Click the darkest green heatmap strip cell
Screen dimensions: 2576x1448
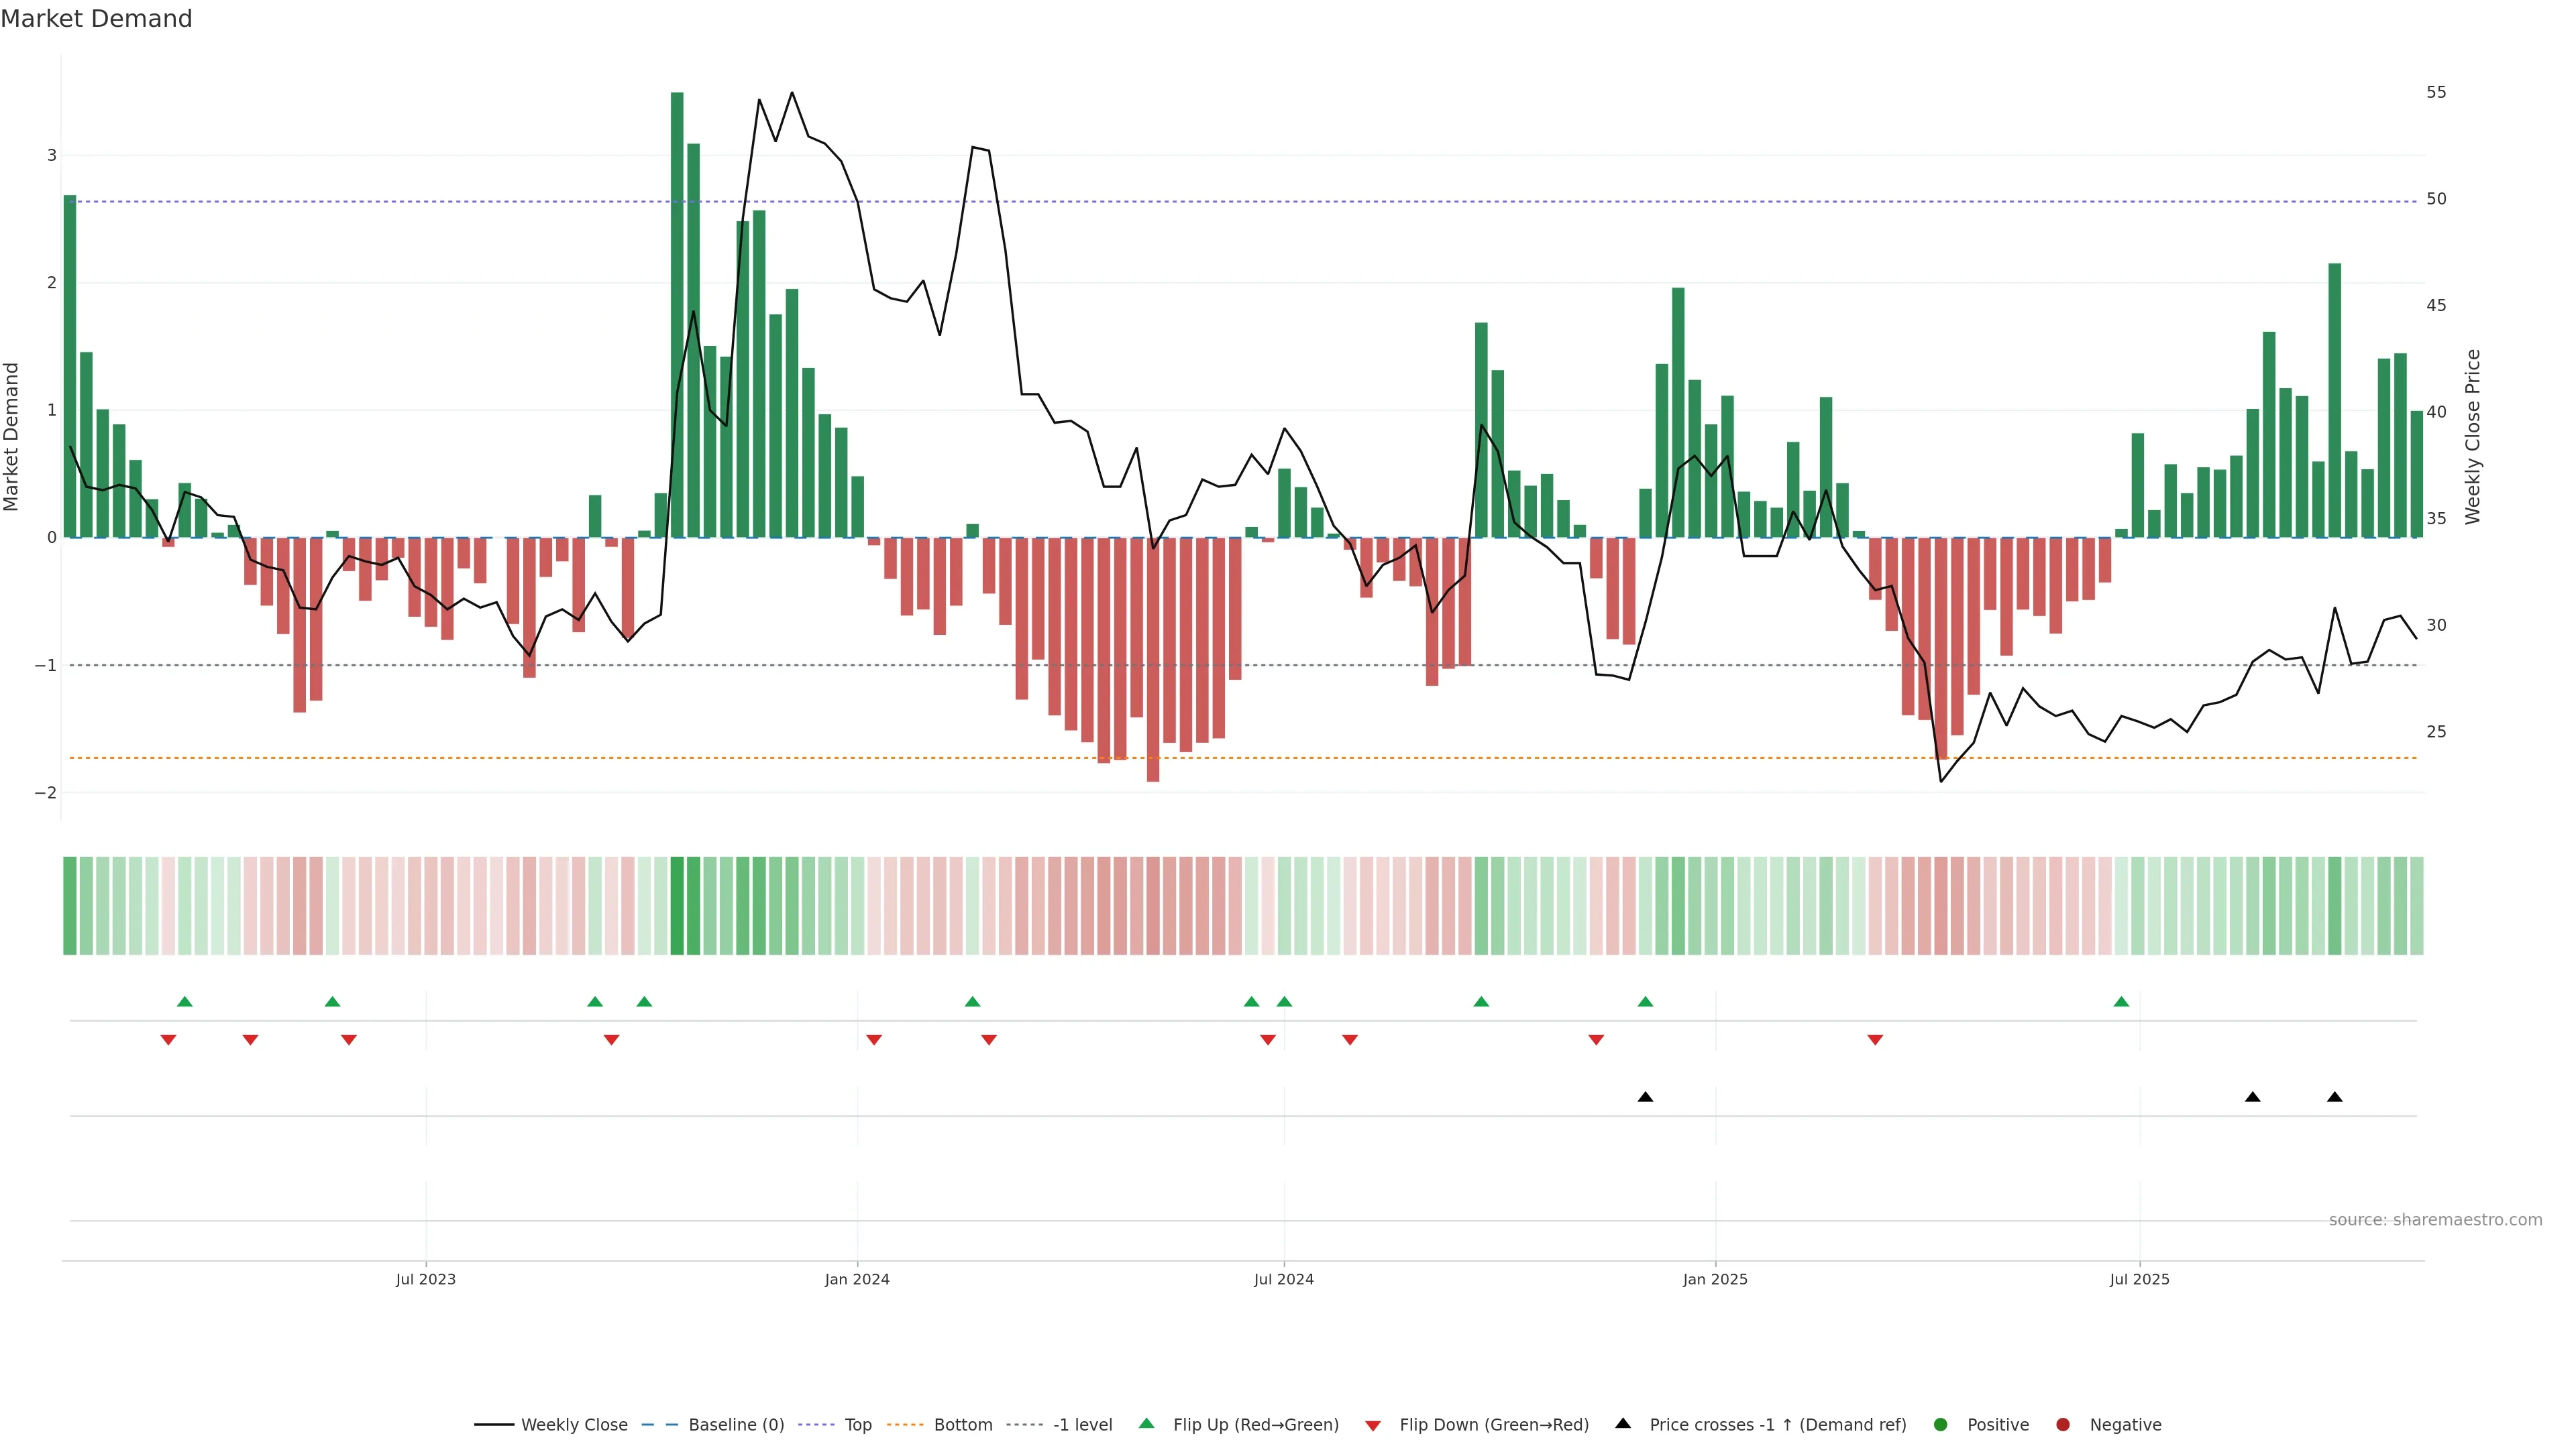[677, 906]
